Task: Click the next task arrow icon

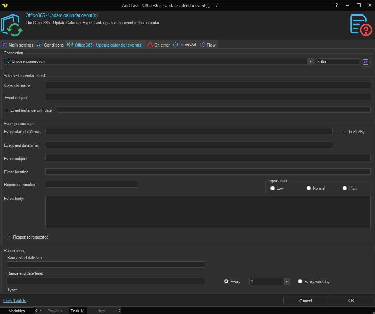Action: point(118,311)
